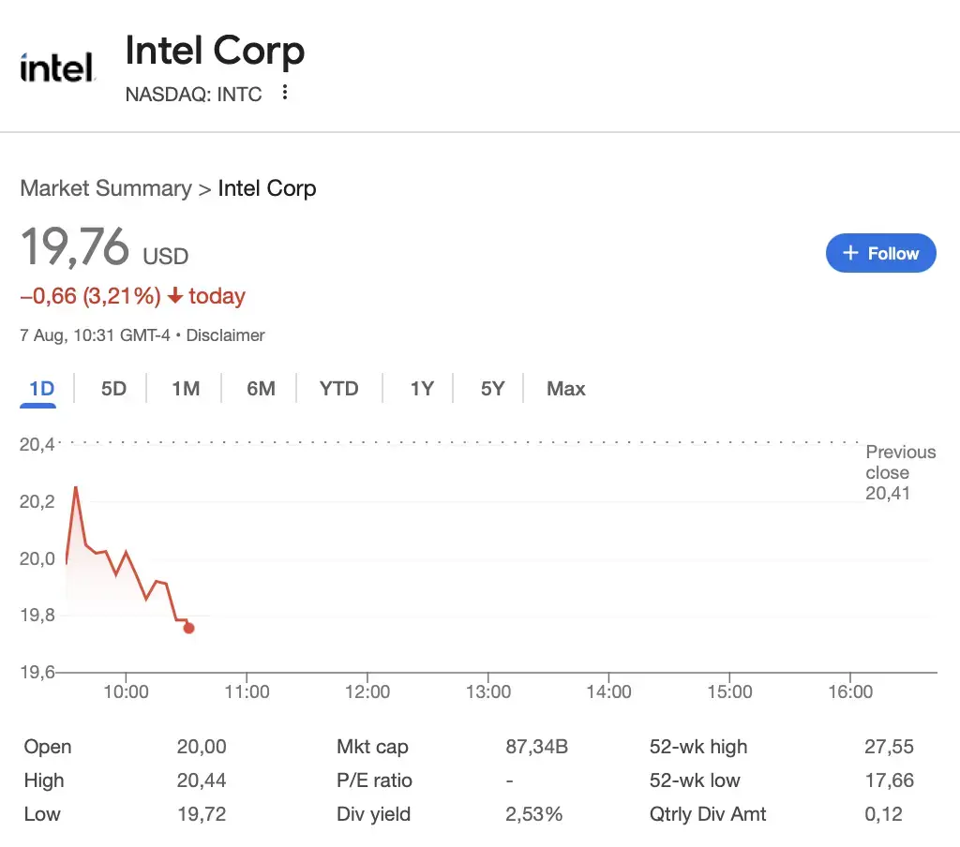Follow Intel Corp stock
The image size is (960, 847).
click(880, 253)
